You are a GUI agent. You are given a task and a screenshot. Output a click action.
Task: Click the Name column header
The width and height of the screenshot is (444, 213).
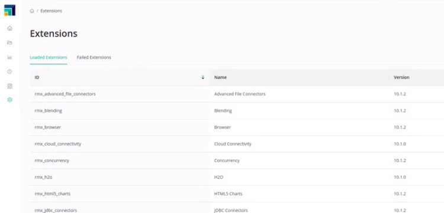tap(220, 77)
